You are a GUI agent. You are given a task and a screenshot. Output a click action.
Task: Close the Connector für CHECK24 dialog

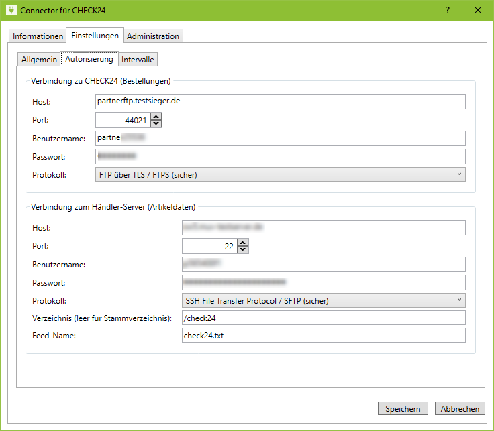tap(478, 11)
